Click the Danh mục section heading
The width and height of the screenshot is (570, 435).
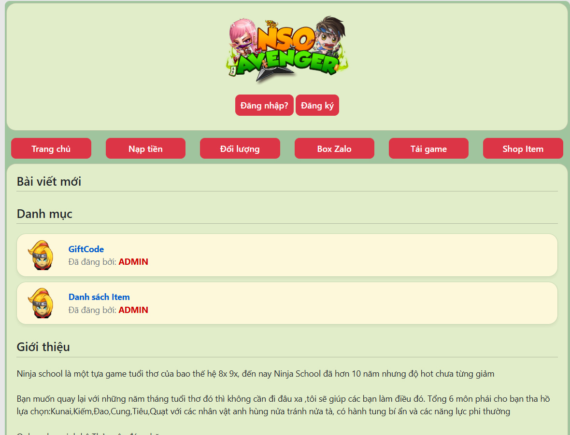[x=44, y=214]
